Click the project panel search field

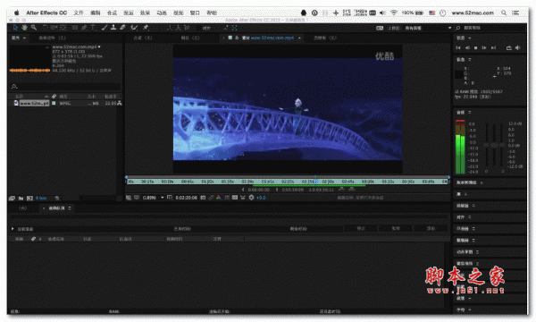[x=65, y=87]
